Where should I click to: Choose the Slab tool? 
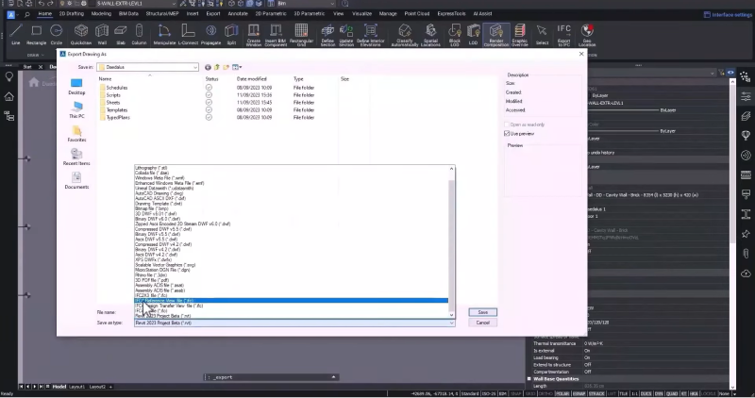click(121, 35)
